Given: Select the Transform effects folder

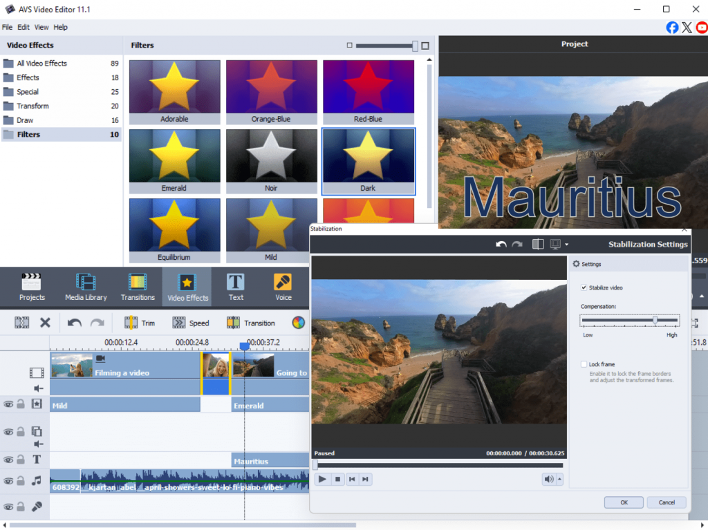Looking at the screenshot, I should click(x=32, y=106).
